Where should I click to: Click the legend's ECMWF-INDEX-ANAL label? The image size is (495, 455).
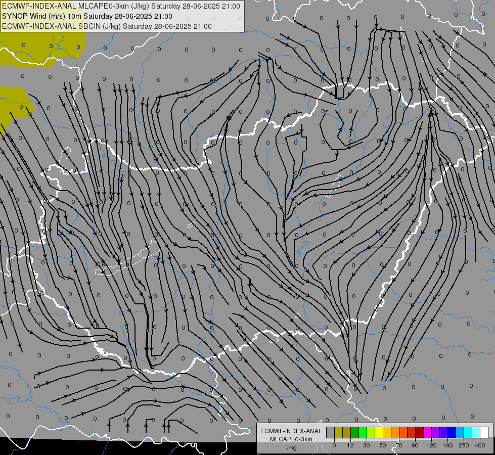[291, 431]
